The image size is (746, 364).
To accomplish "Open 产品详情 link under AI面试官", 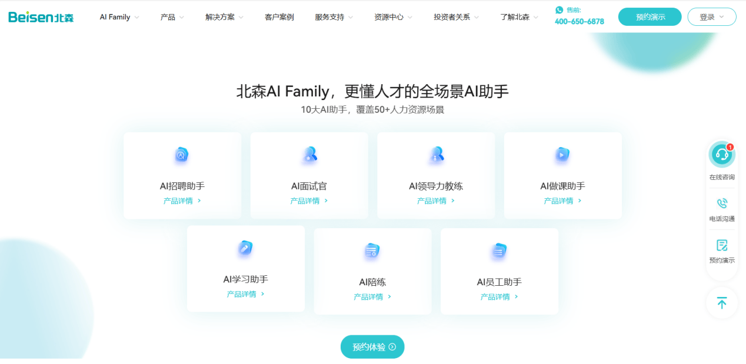I will pyautogui.click(x=309, y=201).
